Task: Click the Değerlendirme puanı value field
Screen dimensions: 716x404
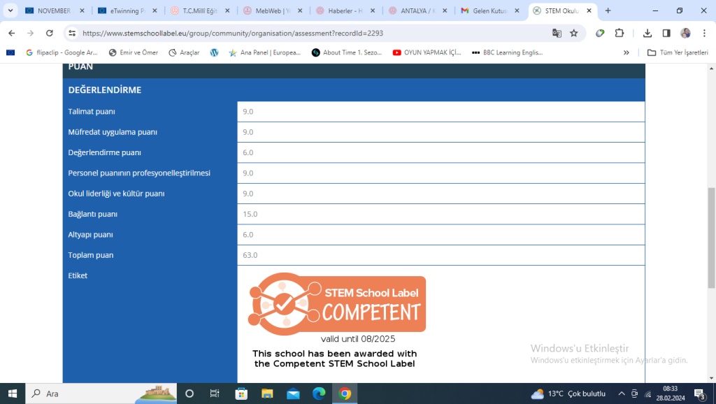Action: click(441, 152)
